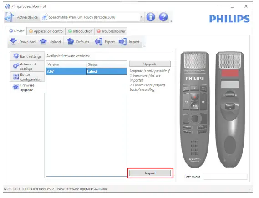The image size is (259, 198).
Task: Select Firmware upgrade section
Action: [x=27, y=88]
